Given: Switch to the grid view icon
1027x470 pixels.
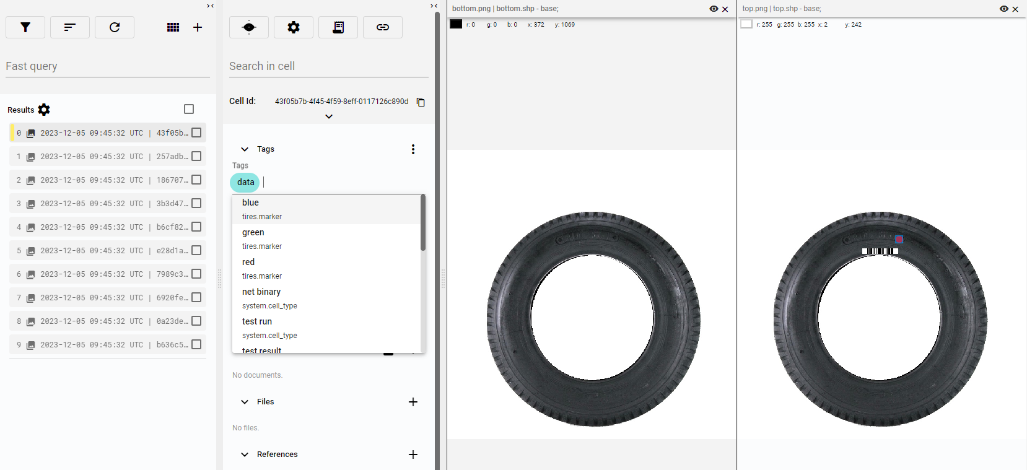Looking at the screenshot, I should point(173,27).
